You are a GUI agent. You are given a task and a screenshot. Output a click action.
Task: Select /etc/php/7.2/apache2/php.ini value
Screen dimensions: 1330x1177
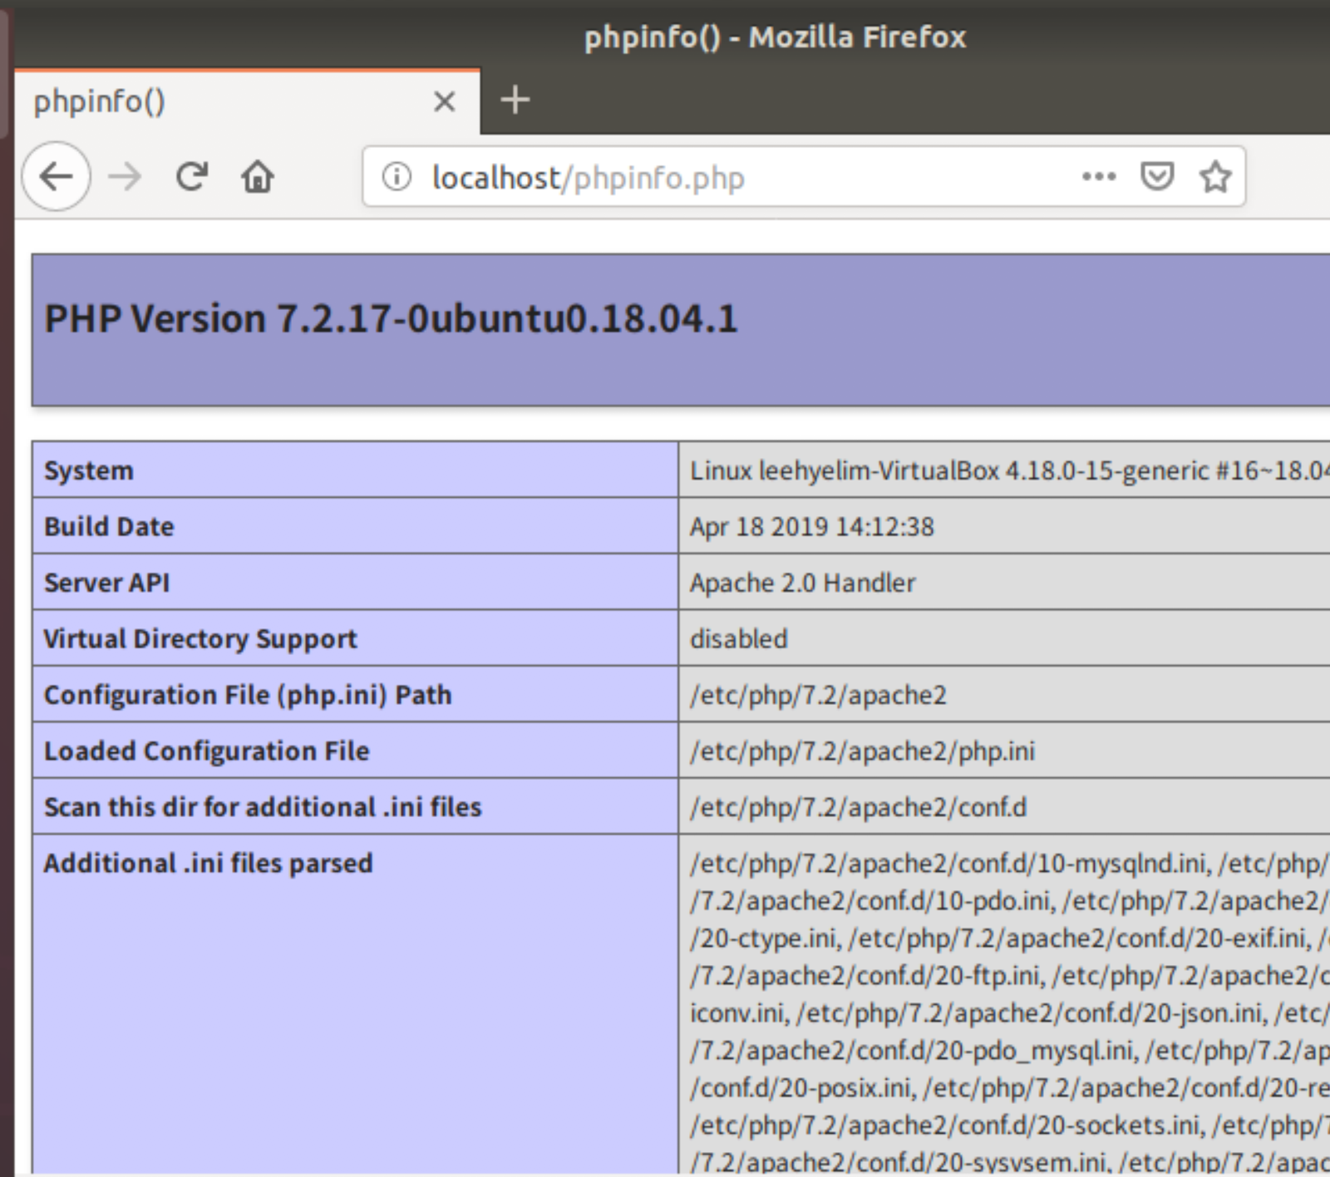click(862, 751)
